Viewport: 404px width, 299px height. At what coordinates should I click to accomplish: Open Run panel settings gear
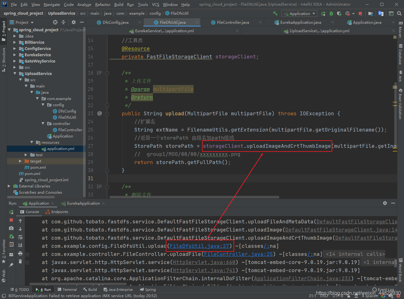click(385, 203)
